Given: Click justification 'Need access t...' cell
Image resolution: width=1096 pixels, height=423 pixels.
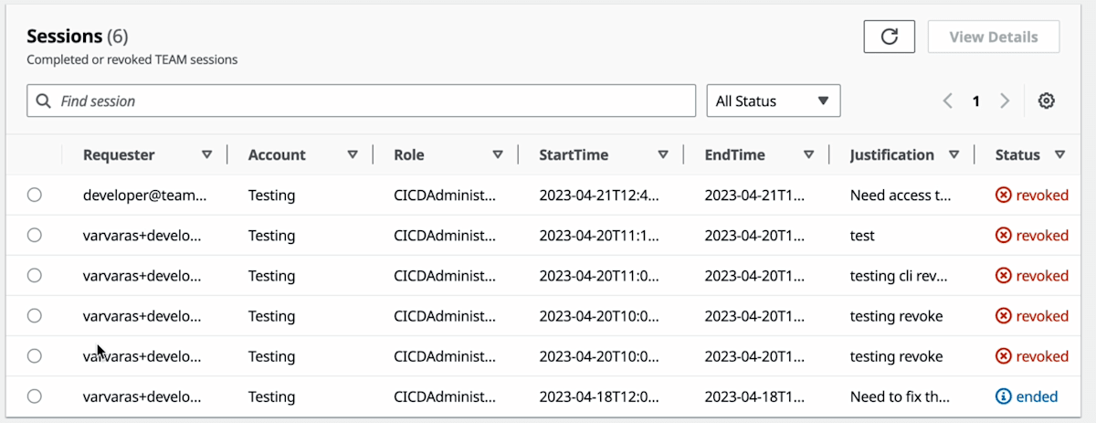Looking at the screenshot, I should pyautogui.click(x=901, y=195).
